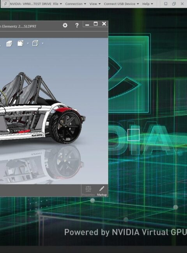
Task: Open the View menu
Action: (95, 4)
